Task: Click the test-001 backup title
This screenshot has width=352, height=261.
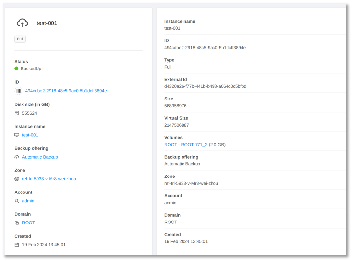Action: [47, 23]
